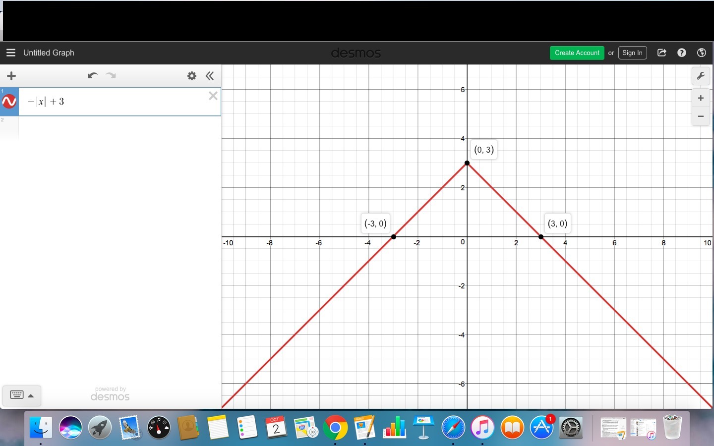Open Finder from the Dock
This screenshot has height=446, width=714.
click(41, 427)
